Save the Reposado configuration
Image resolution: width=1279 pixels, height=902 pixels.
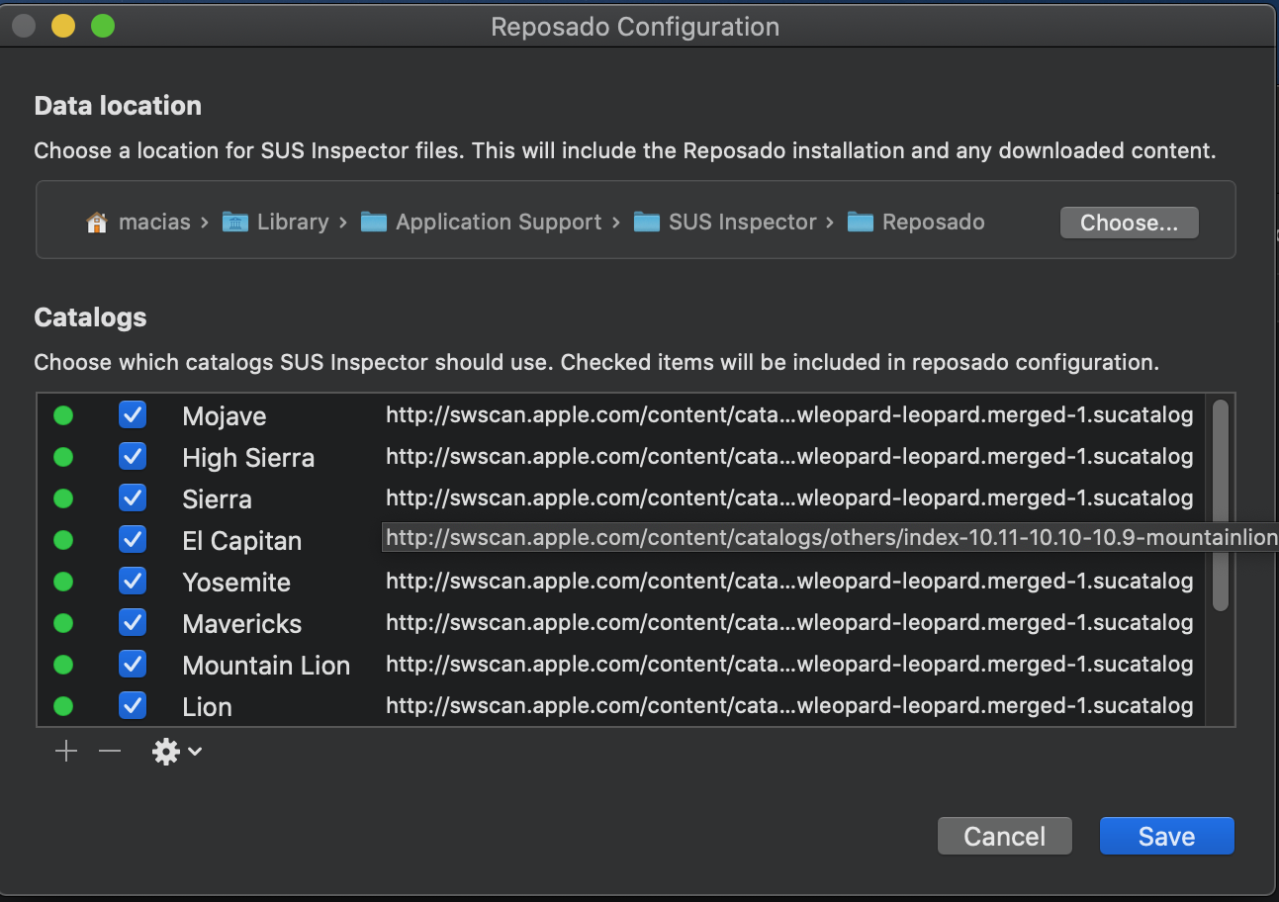click(x=1166, y=836)
